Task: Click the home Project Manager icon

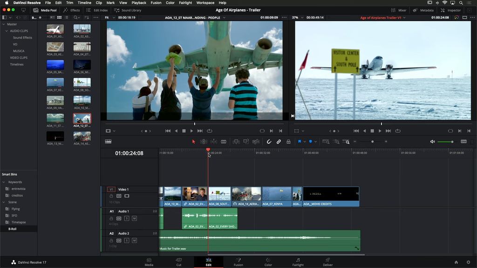Action: point(456,262)
